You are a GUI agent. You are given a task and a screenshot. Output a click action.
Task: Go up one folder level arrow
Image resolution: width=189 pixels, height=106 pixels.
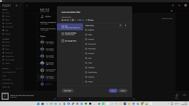(125, 25)
